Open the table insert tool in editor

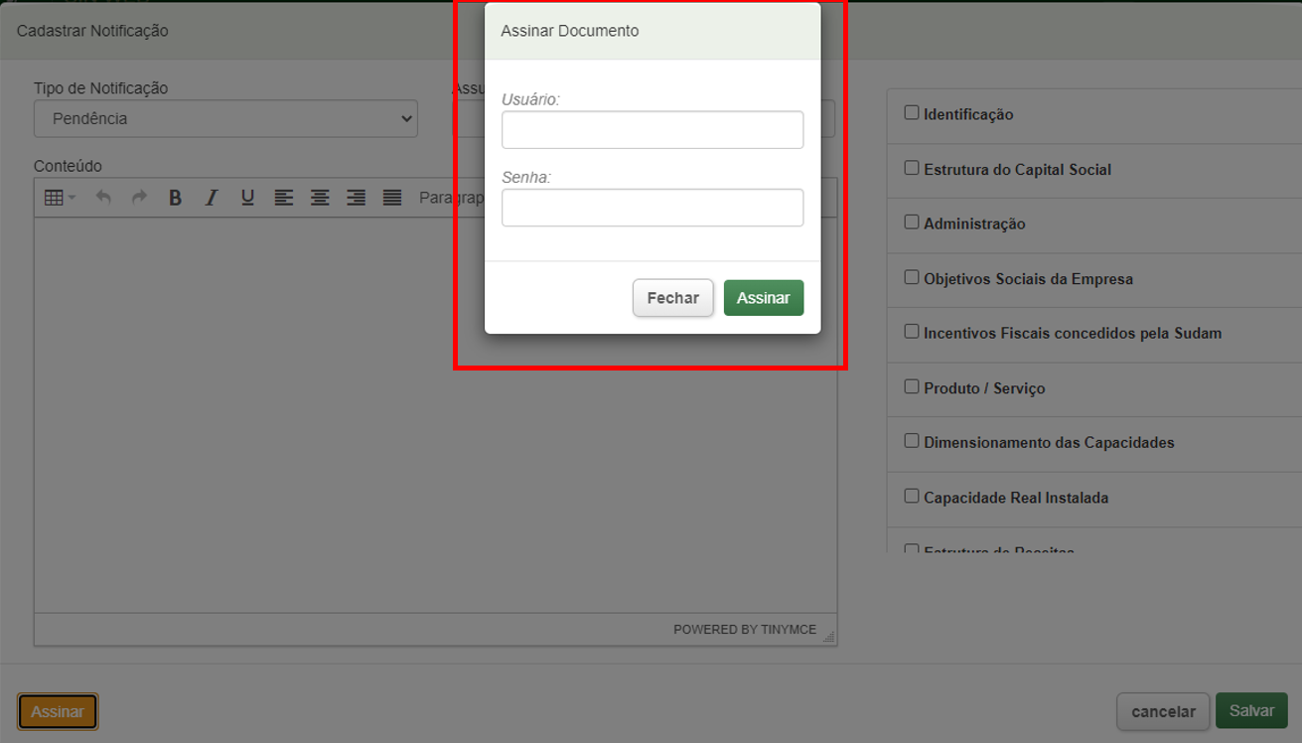tap(60, 198)
